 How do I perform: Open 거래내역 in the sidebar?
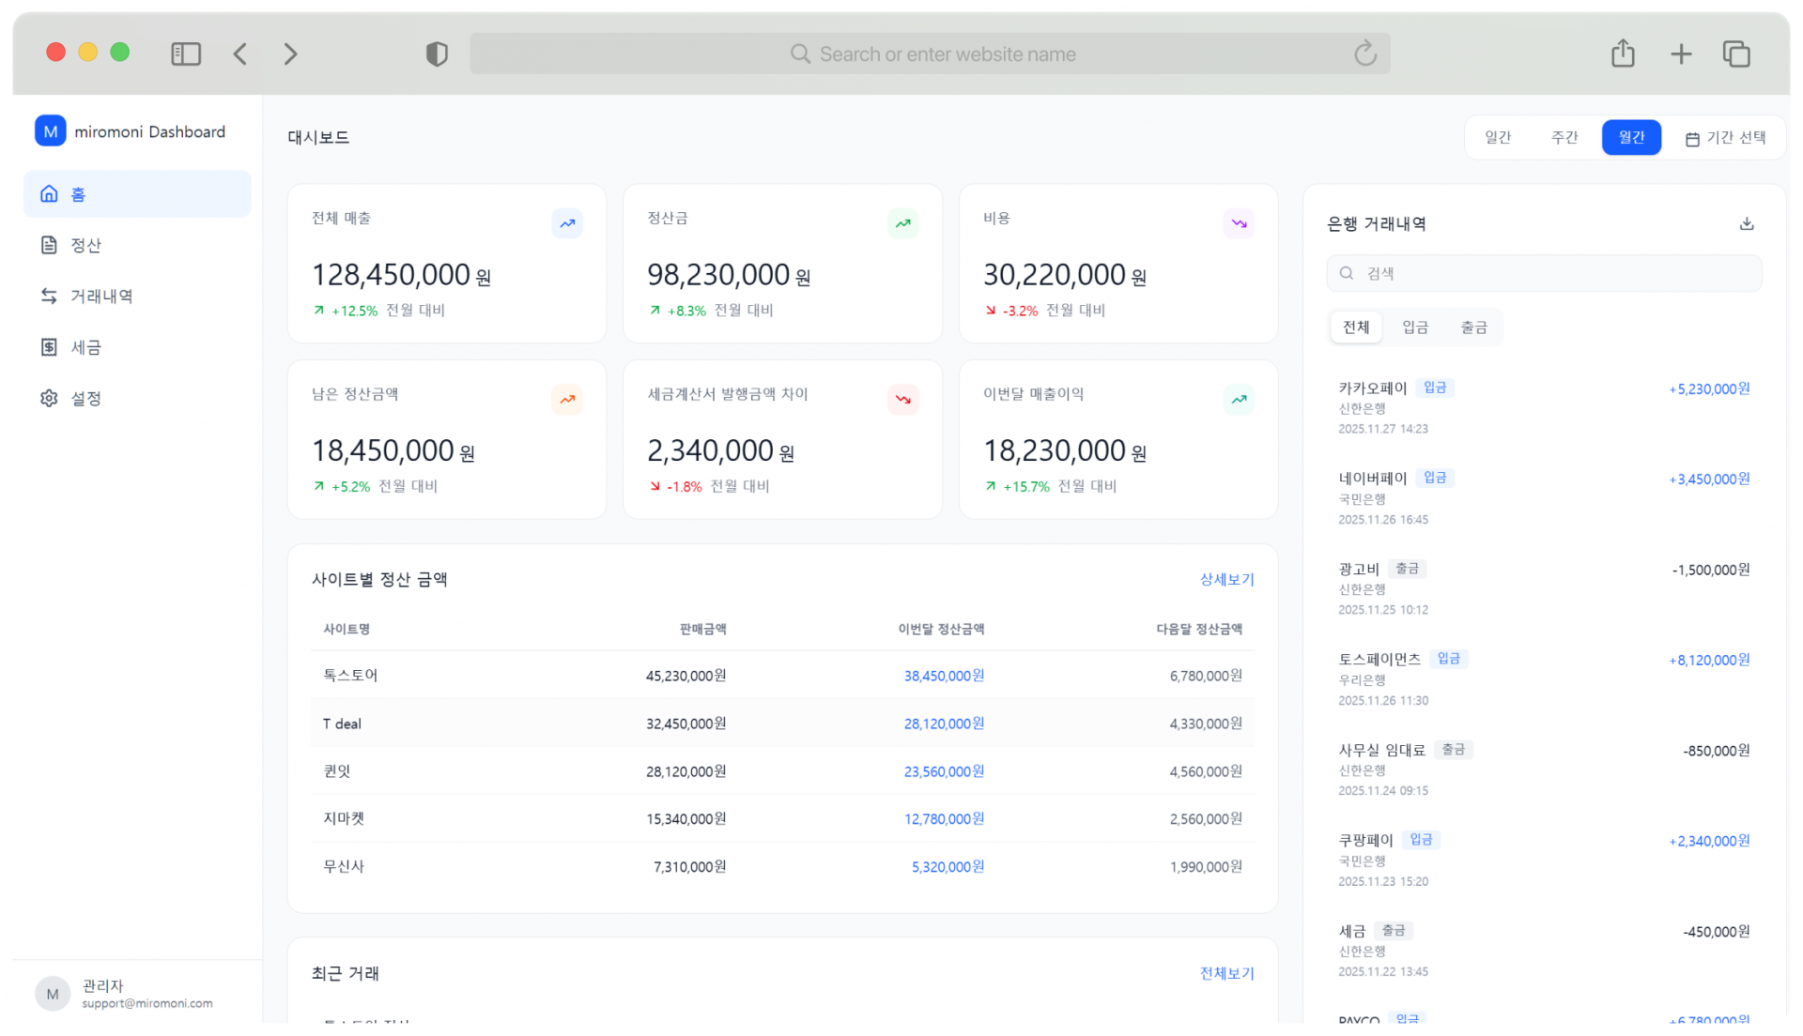pos(100,297)
